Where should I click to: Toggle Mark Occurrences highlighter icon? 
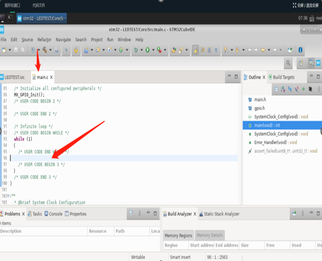tap(196, 50)
